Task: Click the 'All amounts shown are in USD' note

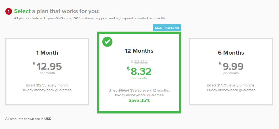Action: point(29,119)
